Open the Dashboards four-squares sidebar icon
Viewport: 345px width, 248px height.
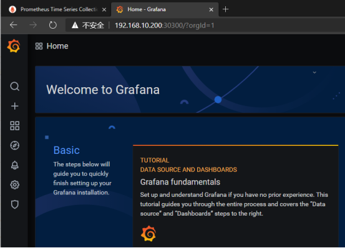(15, 126)
